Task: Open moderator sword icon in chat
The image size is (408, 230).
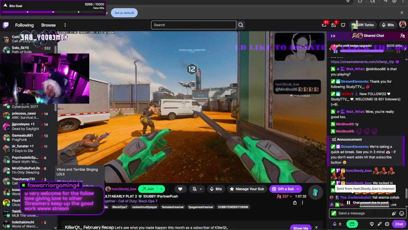Action: pyautogui.click(x=379, y=224)
